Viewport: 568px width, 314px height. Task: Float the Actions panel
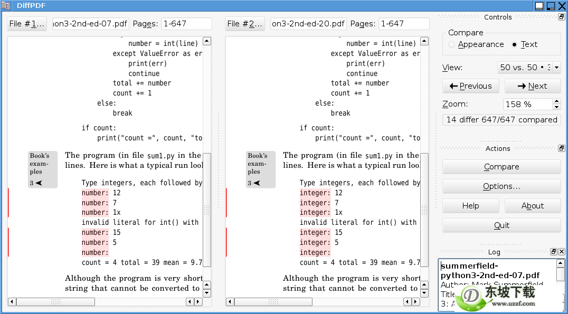[x=562, y=148]
